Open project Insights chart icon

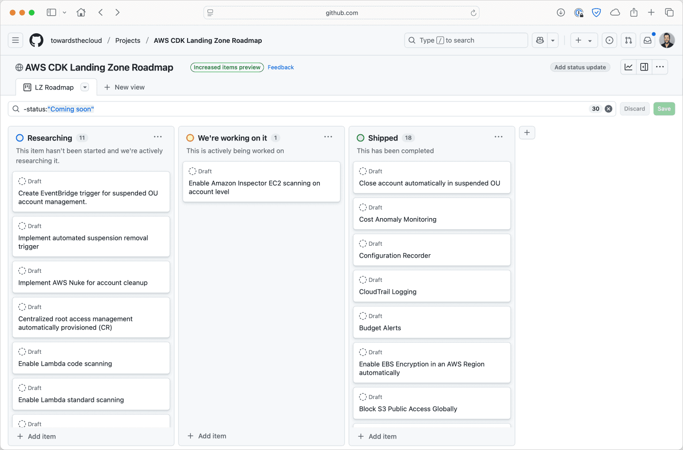tap(629, 67)
